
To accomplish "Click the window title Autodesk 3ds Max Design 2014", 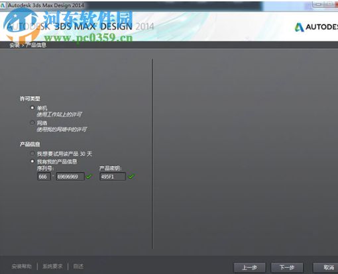I will pyautogui.click(x=46, y=5).
